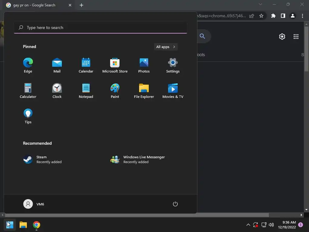This screenshot has width=309, height=232.
Task: Open the Clock app
Action: pyautogui.click(x=57, y=91)
